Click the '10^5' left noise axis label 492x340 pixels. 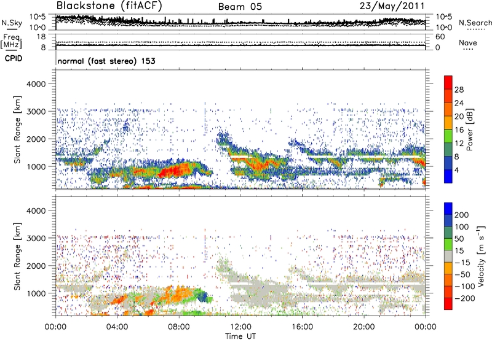pyautogui.click(x=38, y=17)
